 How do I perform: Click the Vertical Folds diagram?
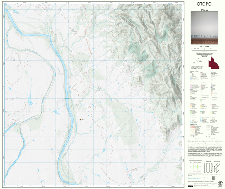coord(209,167)
